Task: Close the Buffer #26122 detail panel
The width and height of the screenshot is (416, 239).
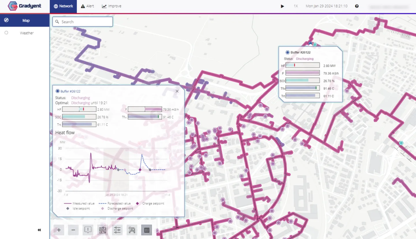Action: tap(177, 91)
